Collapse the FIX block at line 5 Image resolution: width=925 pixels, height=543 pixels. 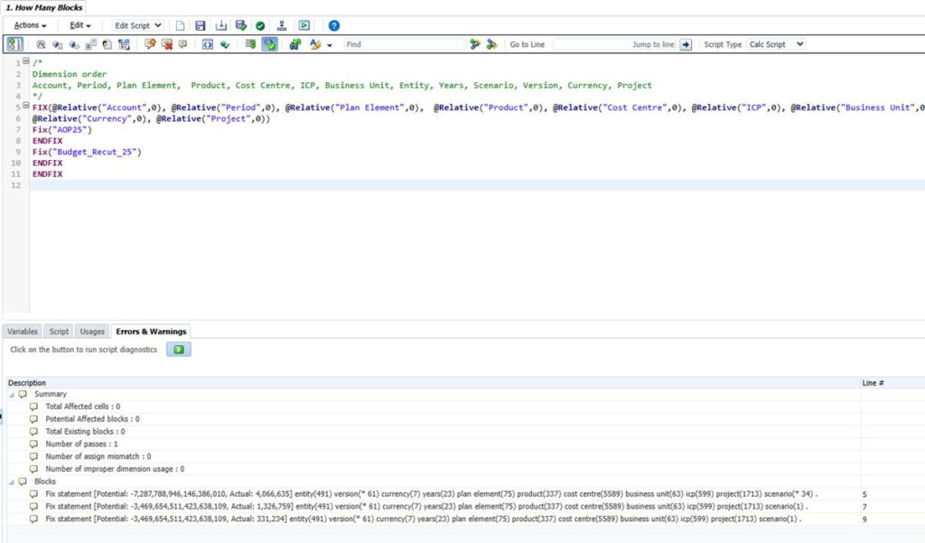pos(26,107)
